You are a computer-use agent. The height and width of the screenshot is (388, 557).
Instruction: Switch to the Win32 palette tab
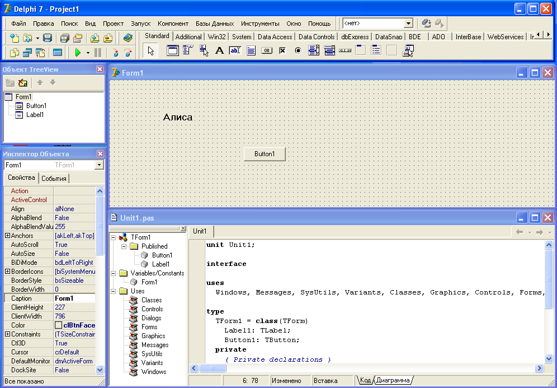(x=216, y=36)
